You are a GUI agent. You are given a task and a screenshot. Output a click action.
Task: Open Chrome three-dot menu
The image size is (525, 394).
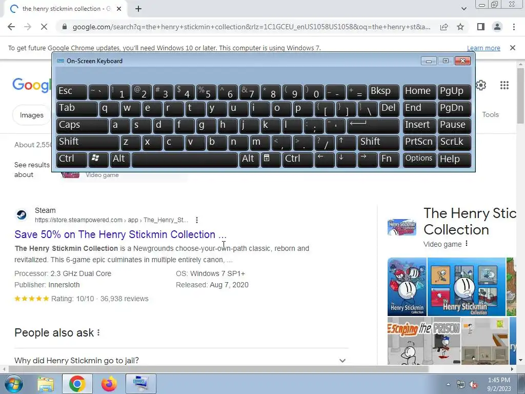(514, 27)
